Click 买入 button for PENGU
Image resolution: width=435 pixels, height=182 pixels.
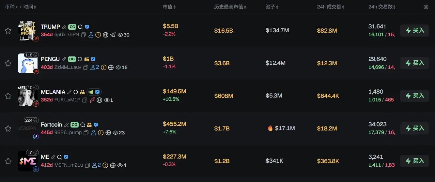[x=414, y=63]
